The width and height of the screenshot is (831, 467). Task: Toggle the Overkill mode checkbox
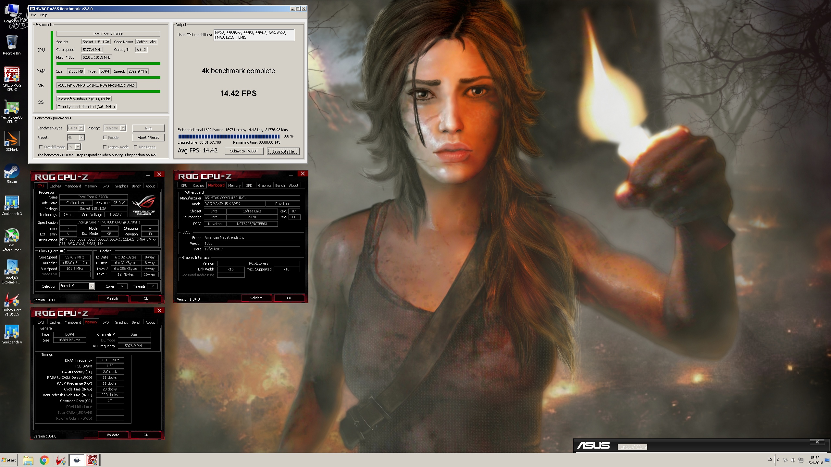tap(41, 147)
